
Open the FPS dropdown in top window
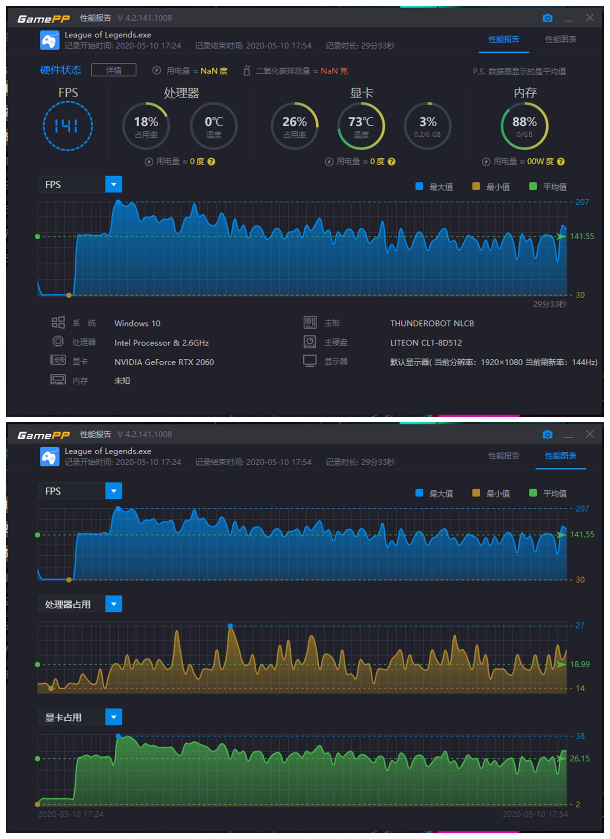114,184
